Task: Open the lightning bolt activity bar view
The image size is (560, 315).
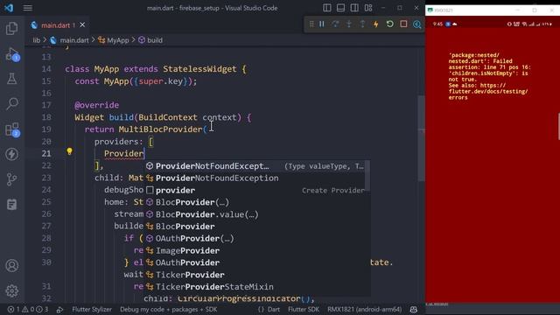Action: coord(11,154)
